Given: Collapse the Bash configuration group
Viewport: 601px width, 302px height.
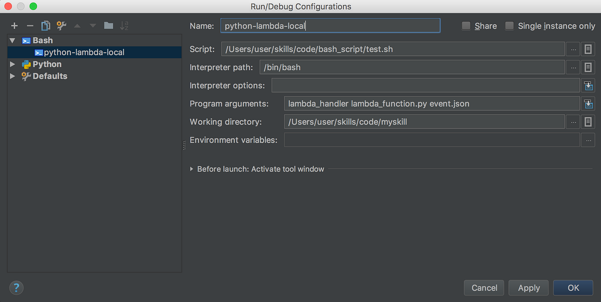Looking at the screenshot, I should click(x=13, y=41).
